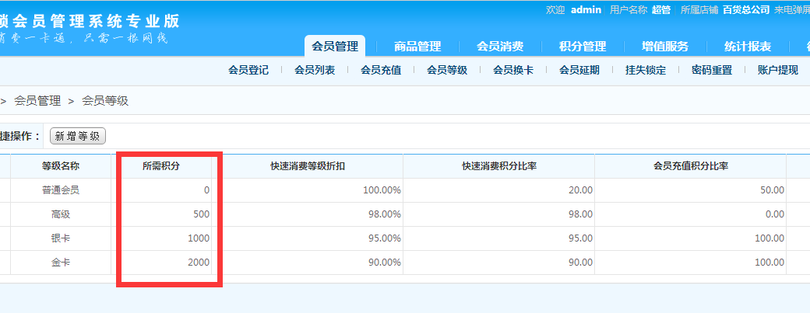Click the 快速消费等级折扣 column header
The width and height of the screenshot is (810, 313).
(308, 165)
